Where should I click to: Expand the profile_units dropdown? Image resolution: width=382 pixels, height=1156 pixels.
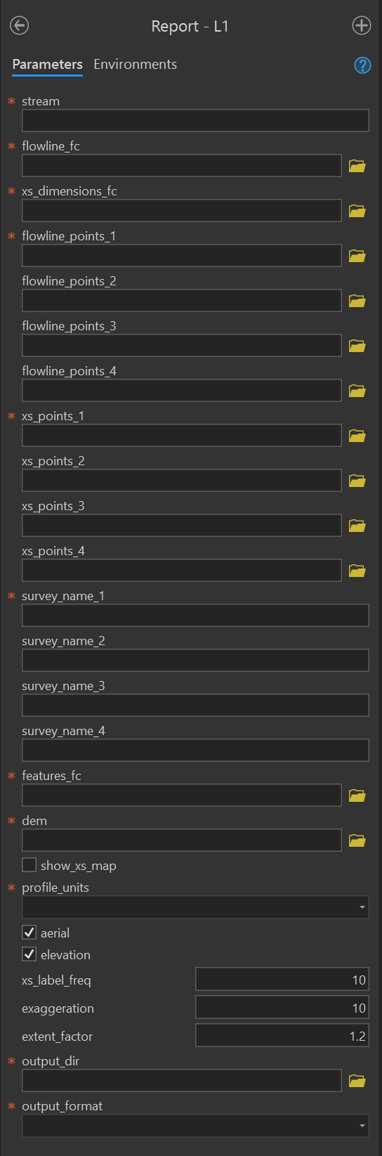point(195,907)
